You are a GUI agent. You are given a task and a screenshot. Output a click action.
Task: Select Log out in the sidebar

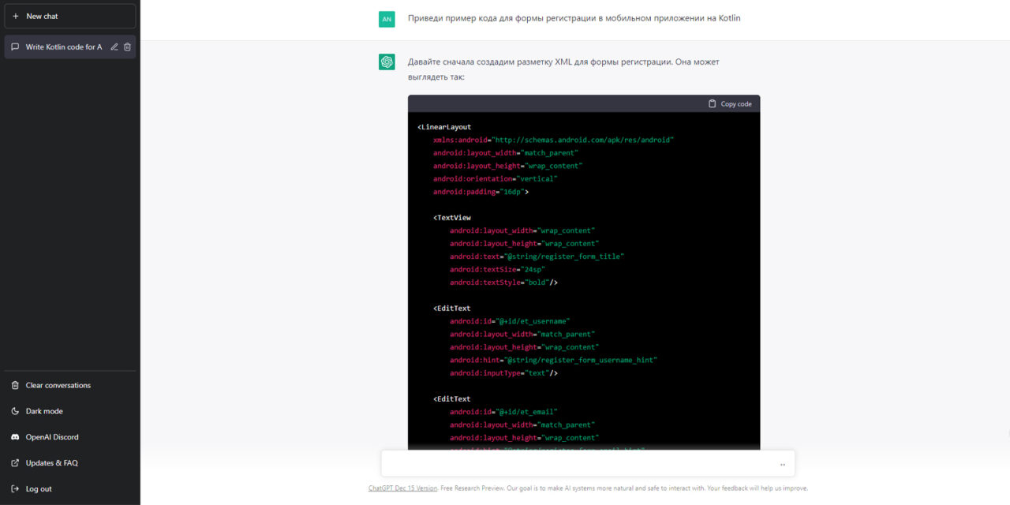[70, 489]
